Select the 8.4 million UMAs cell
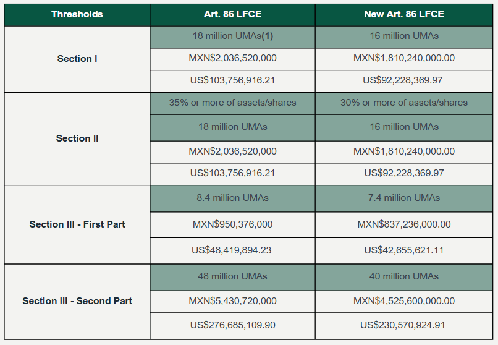 [232, 198]
